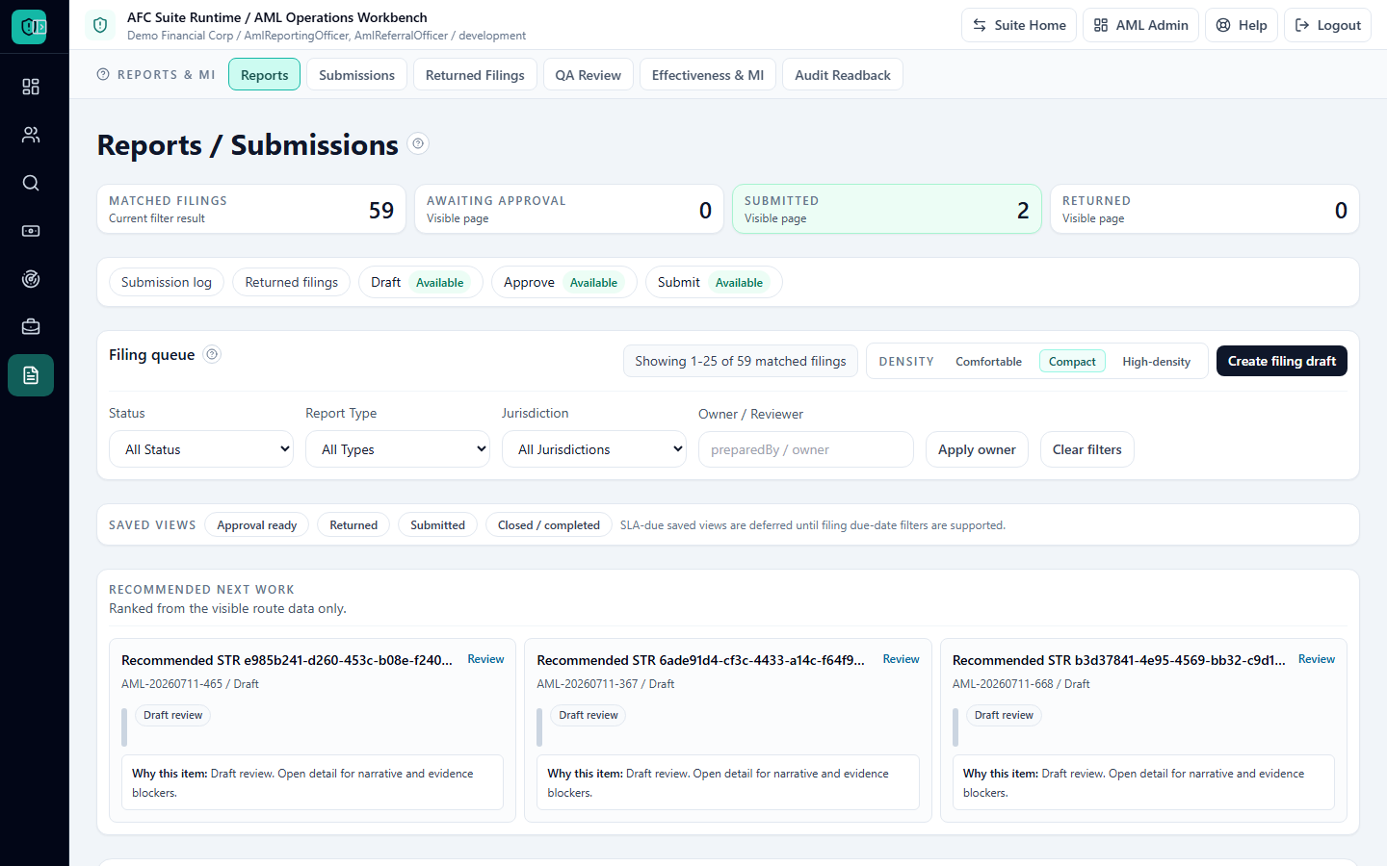Apply the Returned saved view

tap(353, 524)
